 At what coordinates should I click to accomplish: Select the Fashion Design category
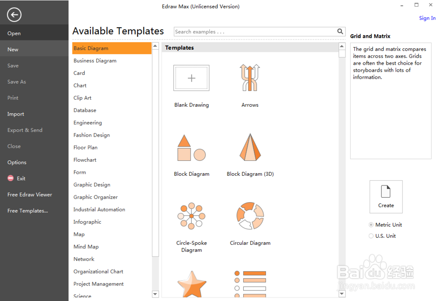click(x=112, y=135)
